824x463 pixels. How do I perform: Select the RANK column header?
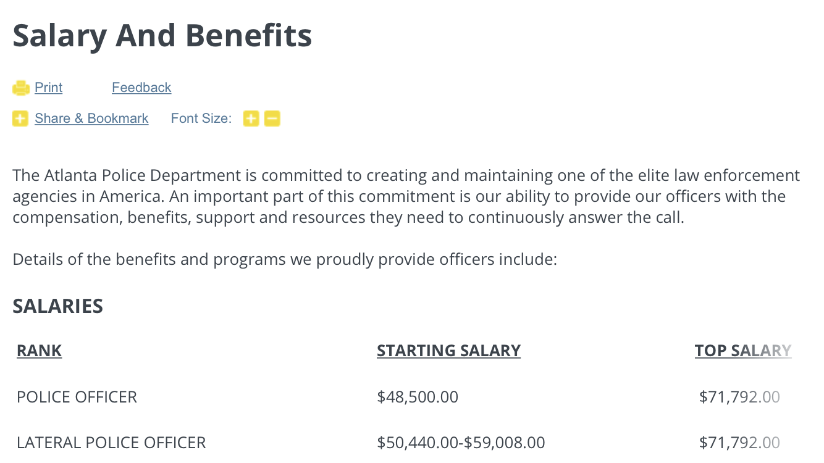point(40,351)
